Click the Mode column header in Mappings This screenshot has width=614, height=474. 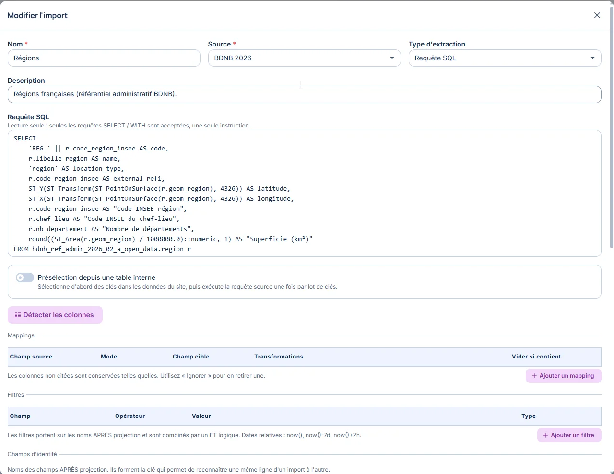click(x=109, y=357)
